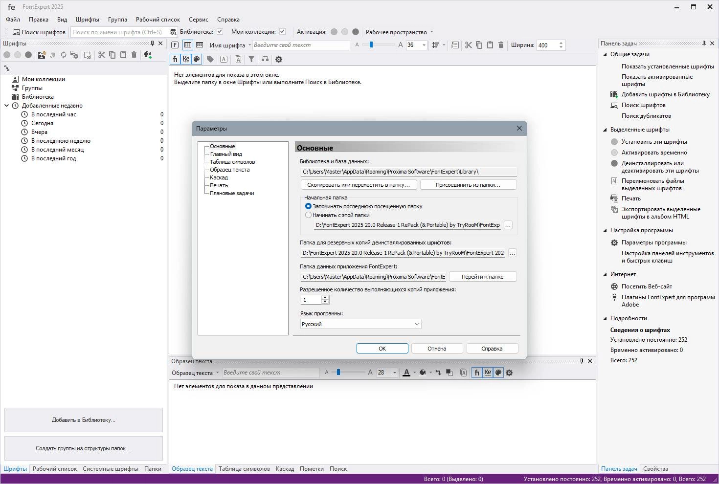
Task: Click the line spacing icon near font size 36
Action: 435,45
